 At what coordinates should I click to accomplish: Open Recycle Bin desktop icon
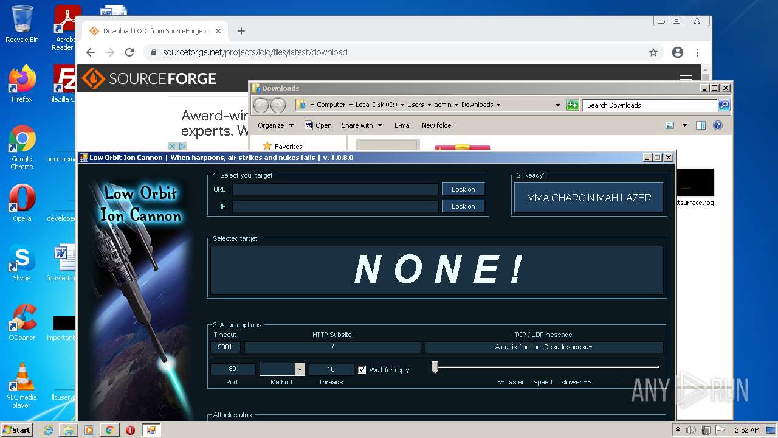click(x=22, y=24)
